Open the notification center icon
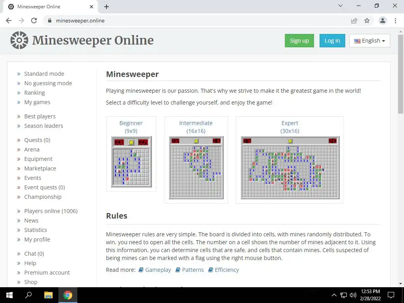Viewport: 404px width, 303px height. tap(391, 295)
